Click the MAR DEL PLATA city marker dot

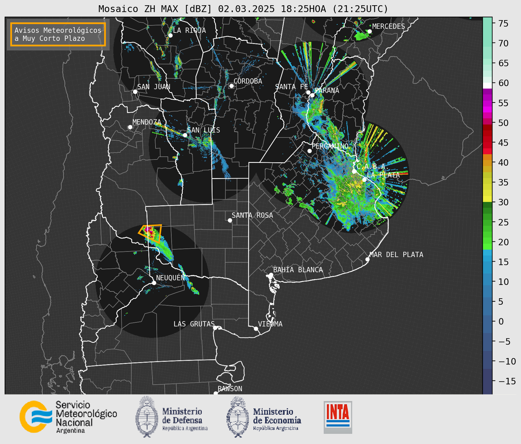[368, 259]
